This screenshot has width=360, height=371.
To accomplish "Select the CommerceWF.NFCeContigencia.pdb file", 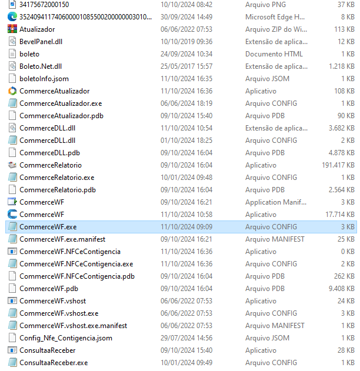I will pyautogui.click(x=76, y=276).
